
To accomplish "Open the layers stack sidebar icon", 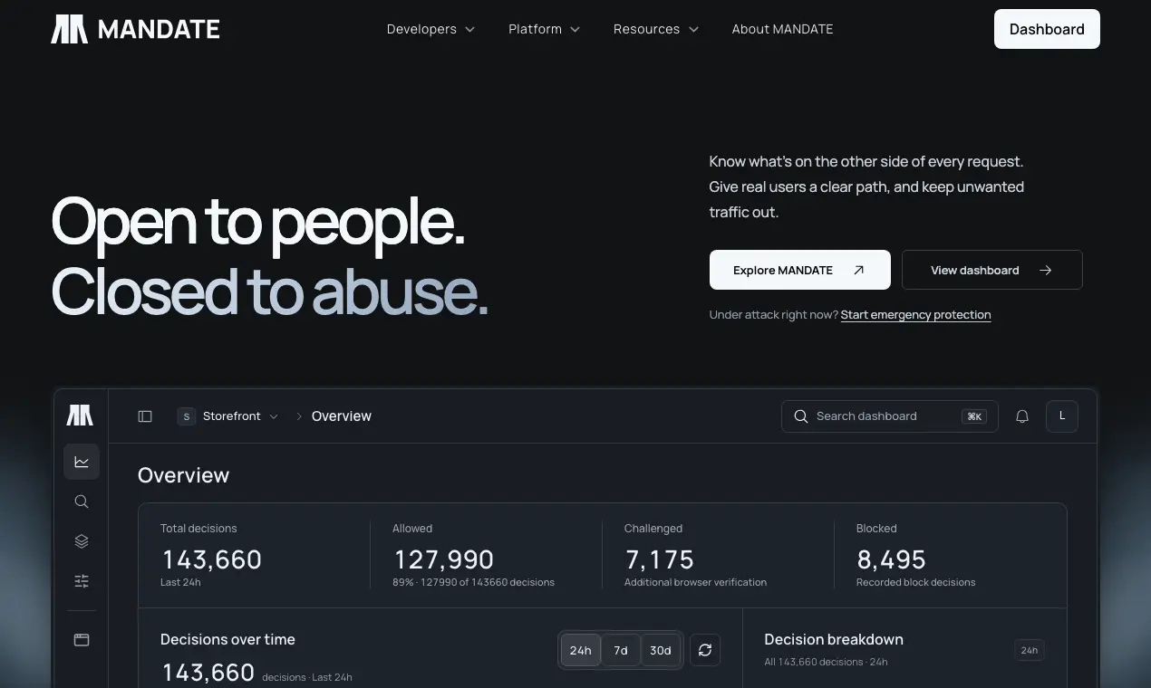I will point(82,541).
